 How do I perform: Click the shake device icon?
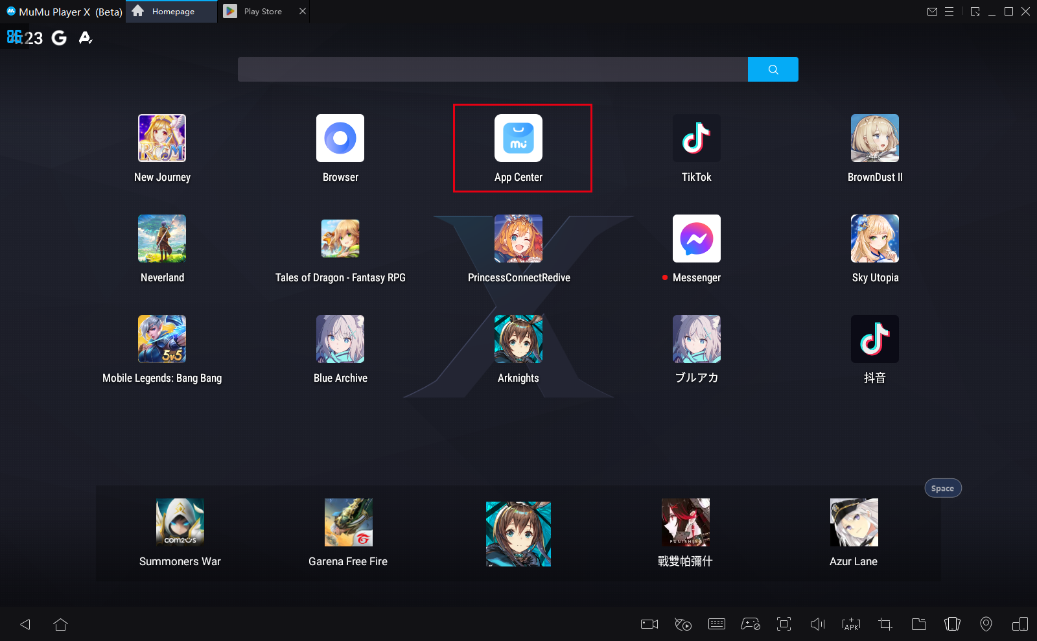[x=952, y=624]
